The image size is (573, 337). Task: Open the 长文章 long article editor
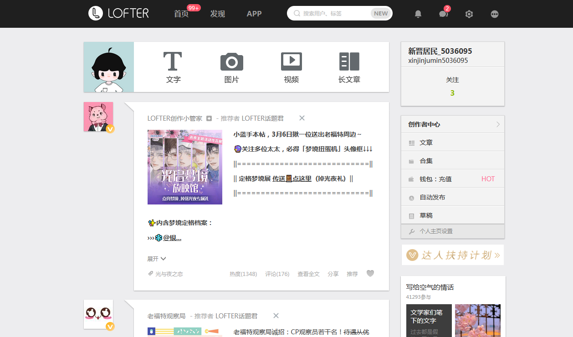click(349, 67)
